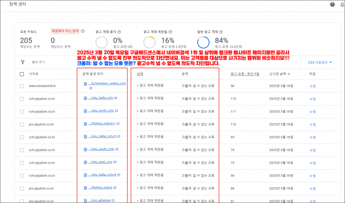Click 수정 for the trendworld row

pos(313,86)
